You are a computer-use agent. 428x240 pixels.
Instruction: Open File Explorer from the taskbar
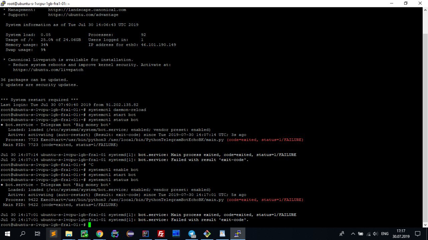(x=69, y=234)
